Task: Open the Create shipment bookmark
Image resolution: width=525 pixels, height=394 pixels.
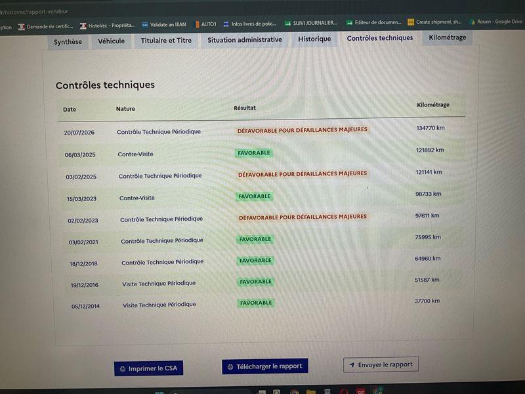Action: click(x=434, y=22)
